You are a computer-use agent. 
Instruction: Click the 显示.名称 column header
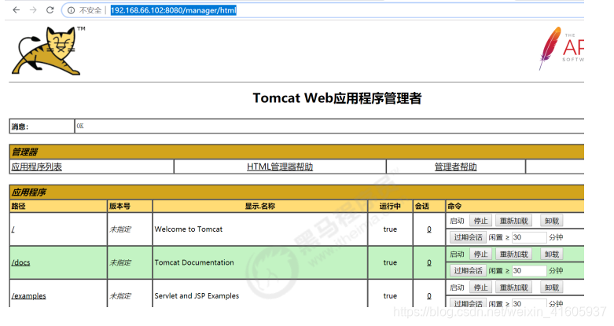tap(260, 207)
